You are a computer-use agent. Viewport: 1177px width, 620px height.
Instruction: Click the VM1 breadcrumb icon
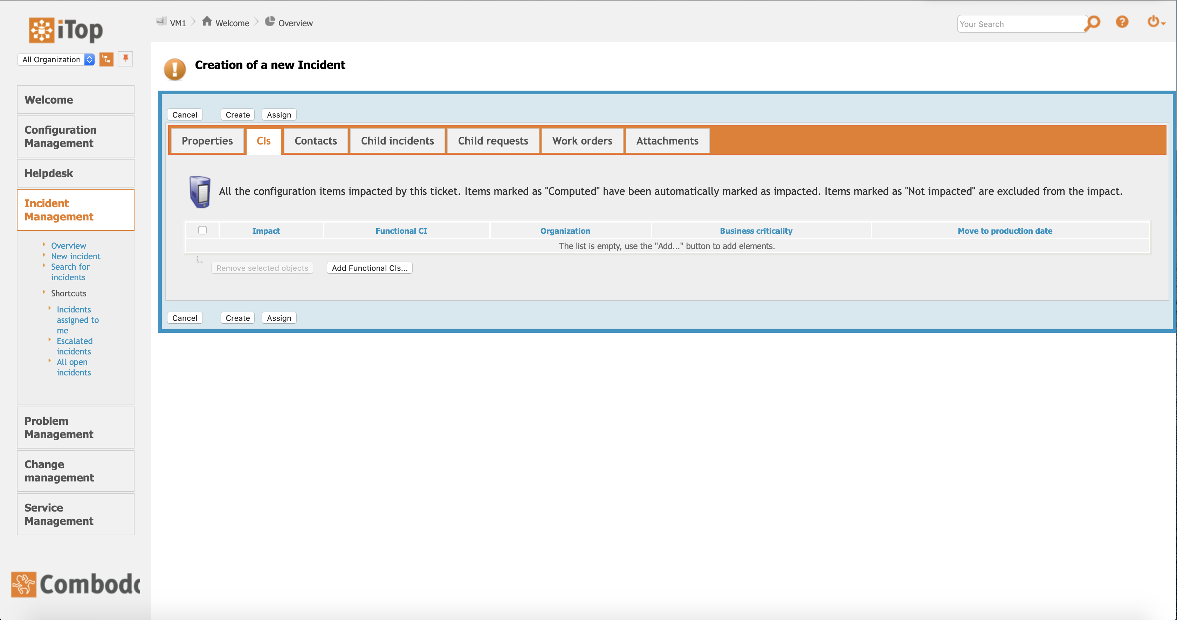click(161, 21)
